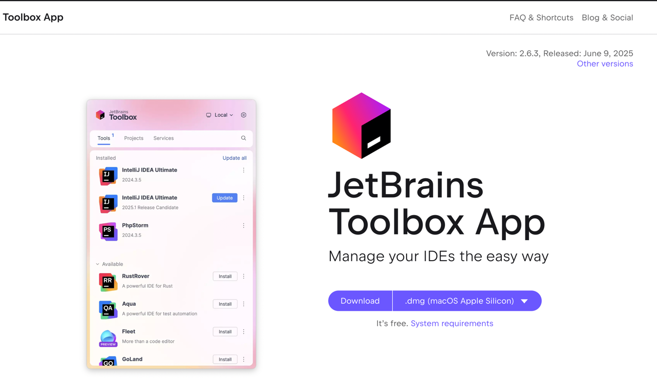Switch to the Projects tab

(134, 138)
